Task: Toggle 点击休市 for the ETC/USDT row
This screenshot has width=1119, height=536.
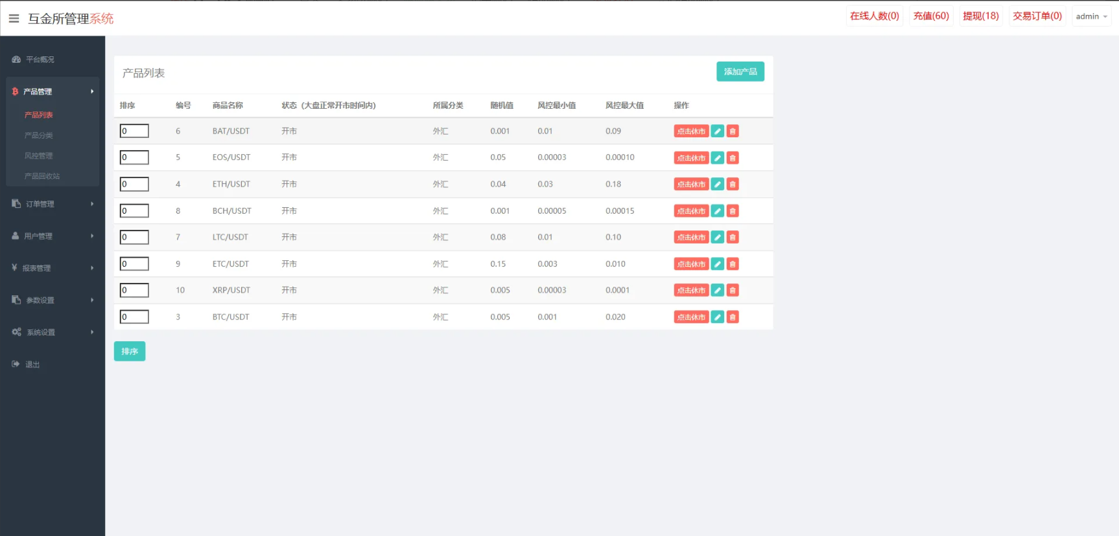Action: pos(691,264)
